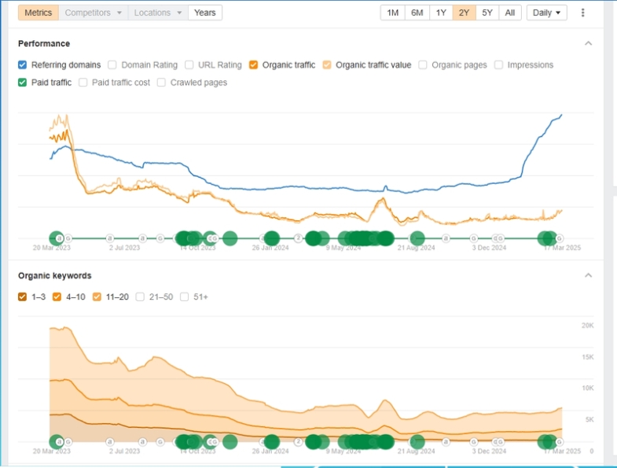Click the 'a' marker near 2 Jul 2023 in Organic keywords chart
The image size is (617, 468).
click(x=110, y=441)
